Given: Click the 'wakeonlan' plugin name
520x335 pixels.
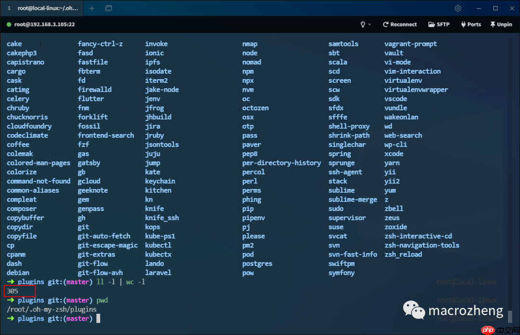Looking at the screenshot, I should pos(401,117).
